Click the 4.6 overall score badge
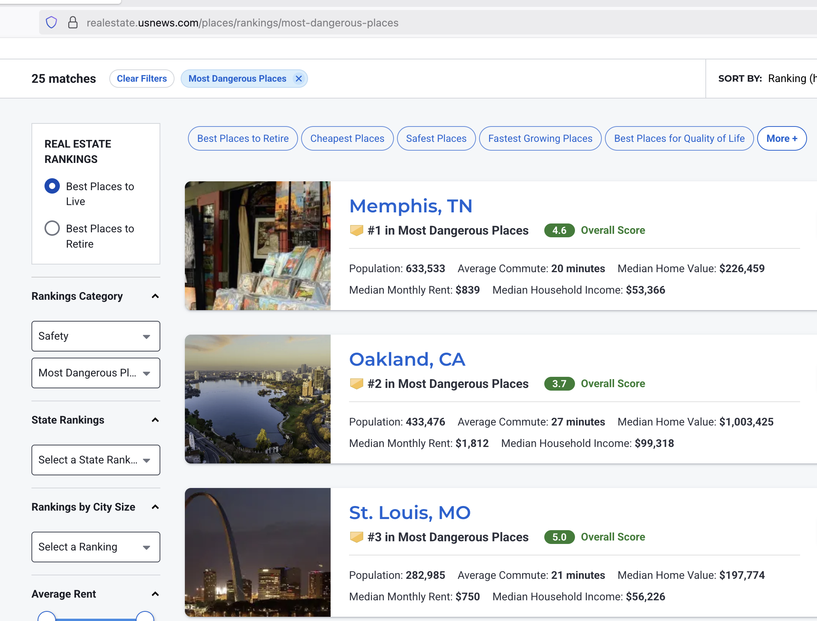 click(559, 230)
